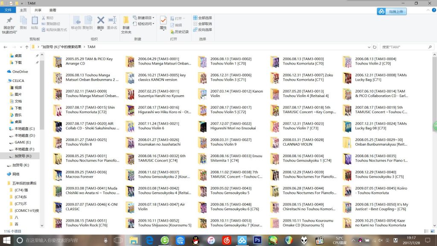Open the Properties (属性) icon

[x=163, y=23]
